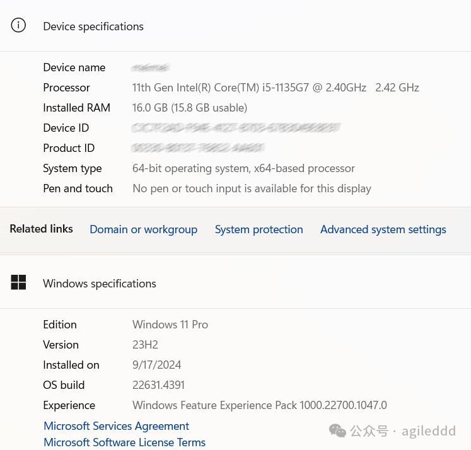This screenshot has width=471, height=450.
Task: Open Microsoft Software License Terms link
Action: tap(124, 442)
